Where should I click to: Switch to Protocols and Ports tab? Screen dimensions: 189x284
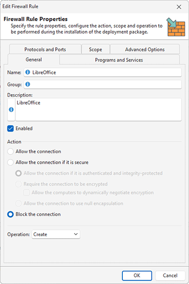pos(45,49)
